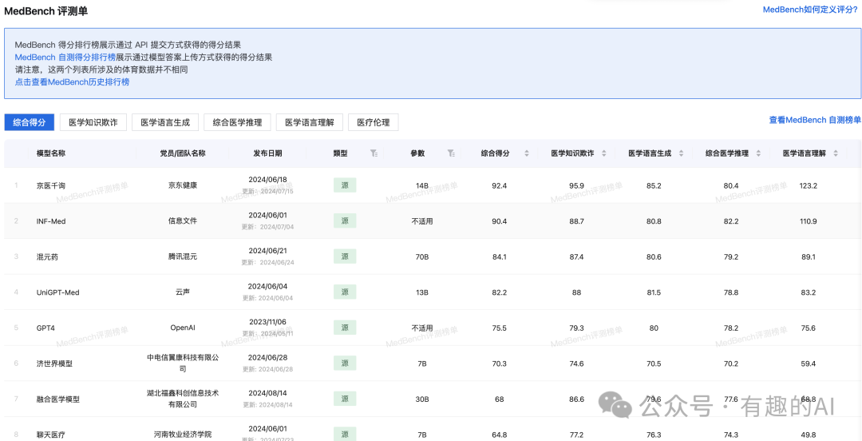862x441 pixels.
Task: Select the 综合得分 tab button
Action: pos(30,122)
